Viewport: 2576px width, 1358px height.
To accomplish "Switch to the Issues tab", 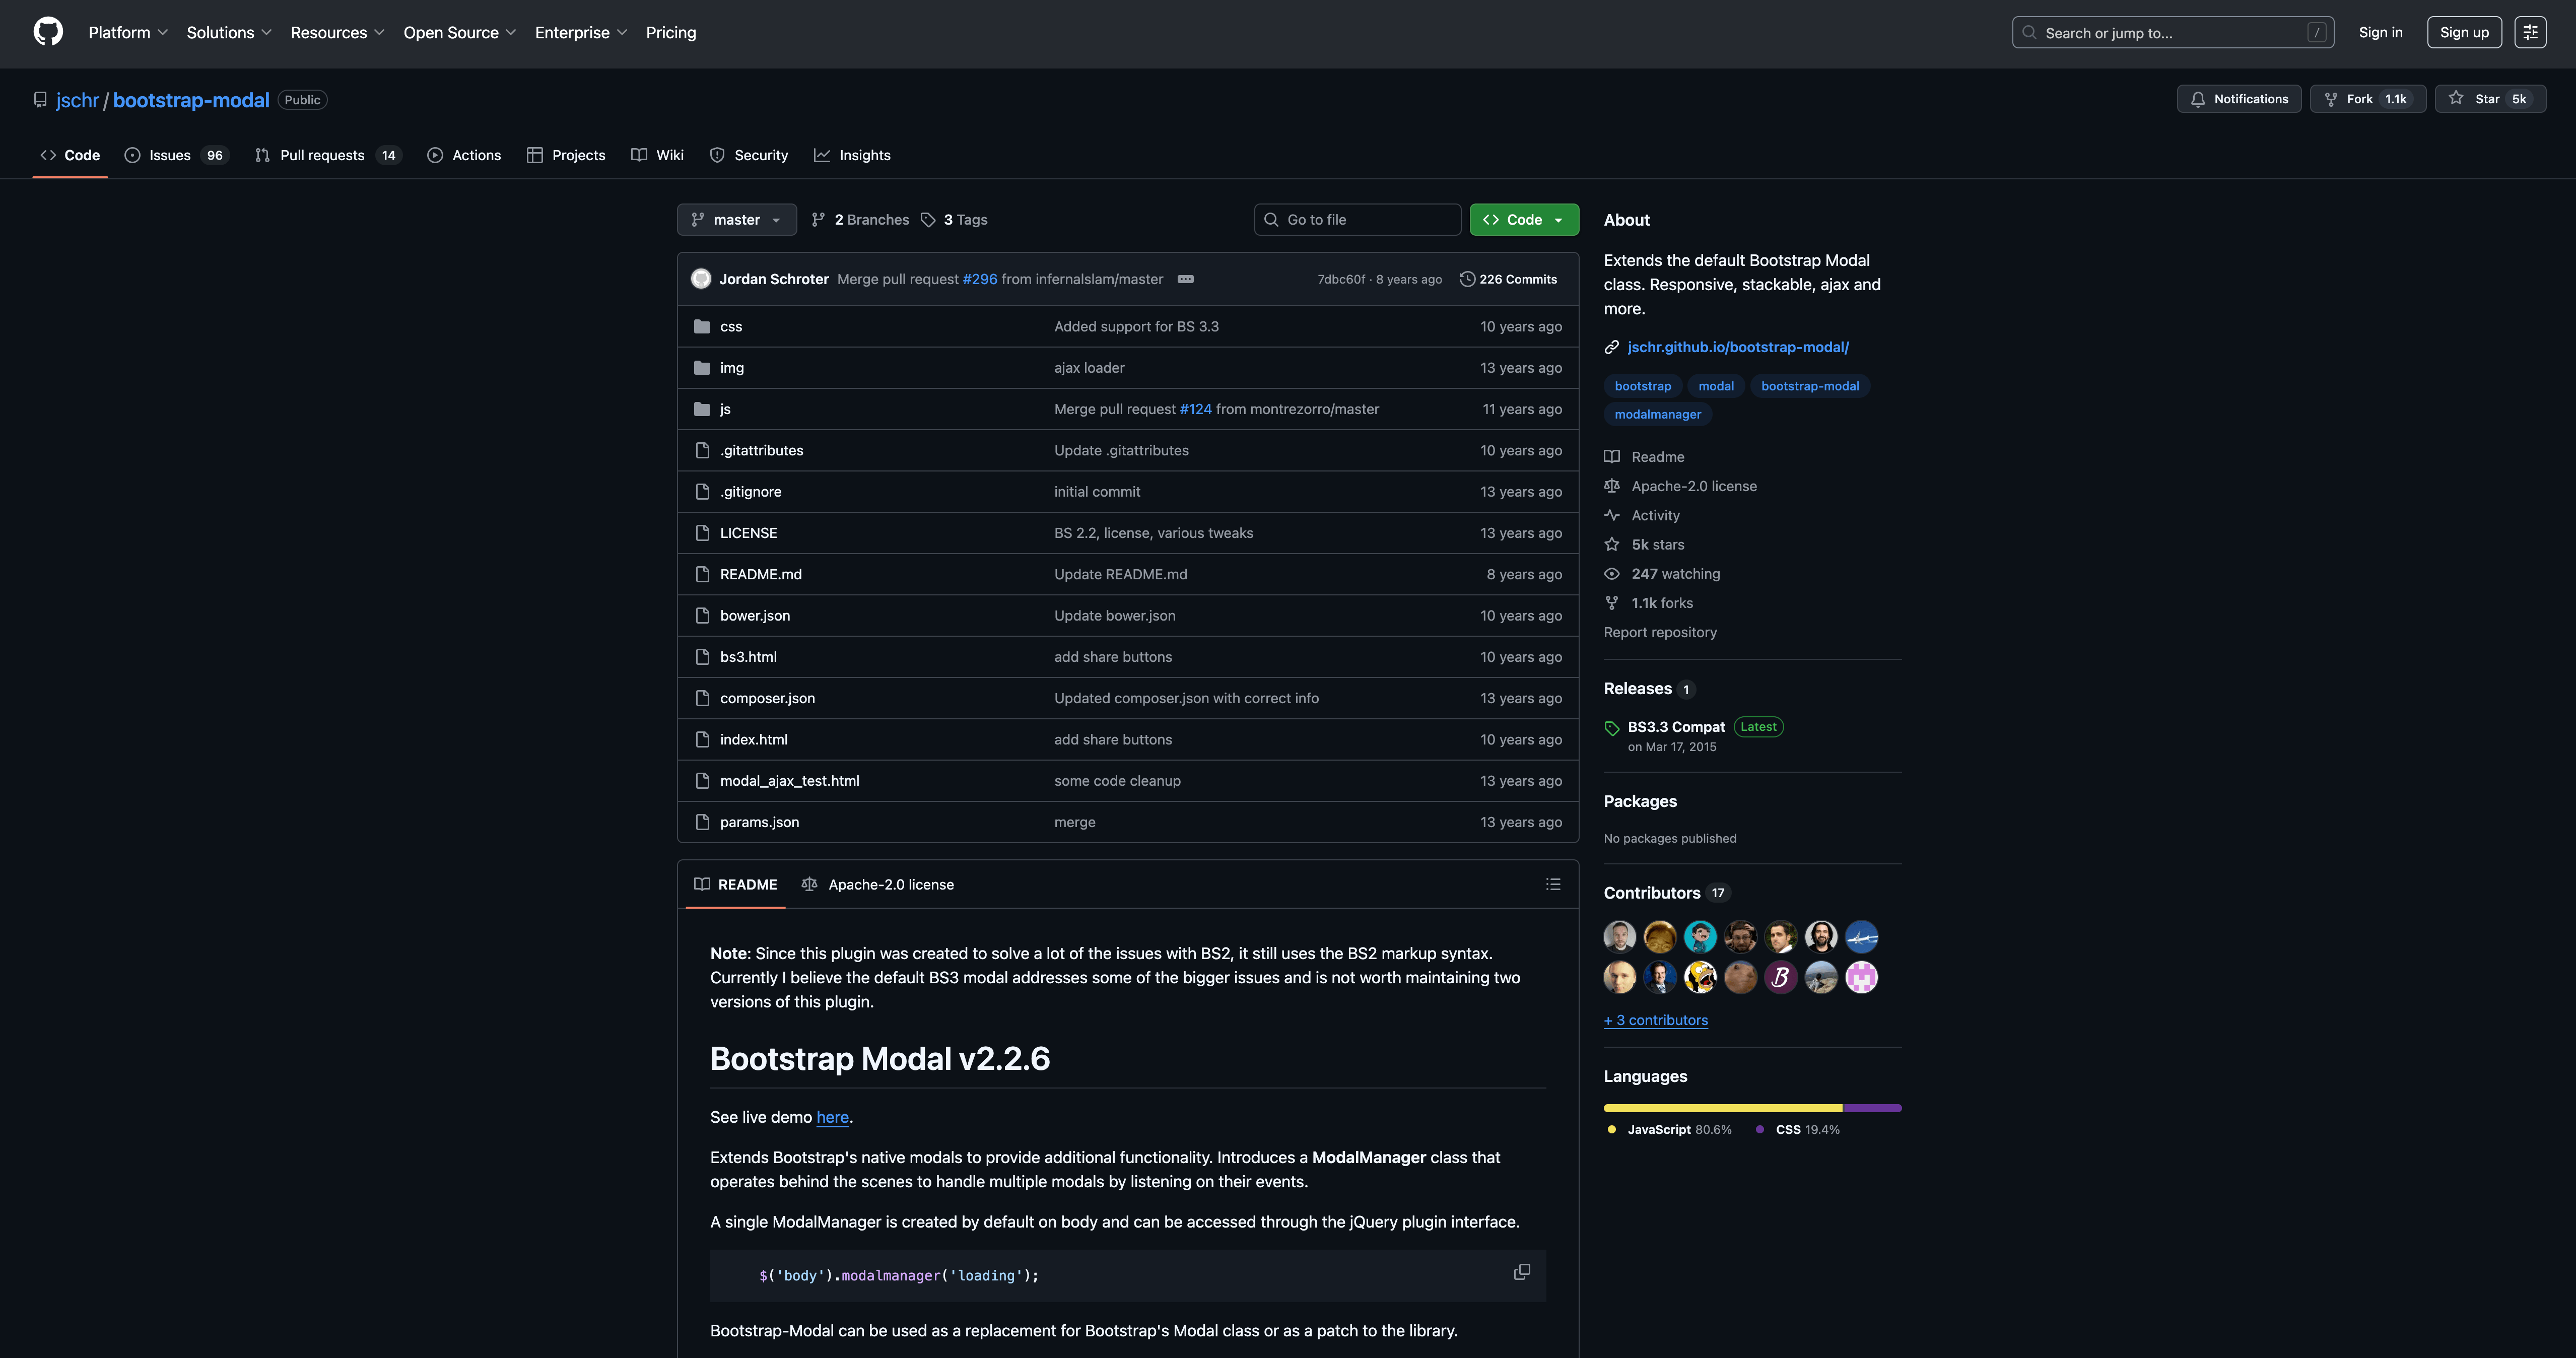I will (169, 155).
